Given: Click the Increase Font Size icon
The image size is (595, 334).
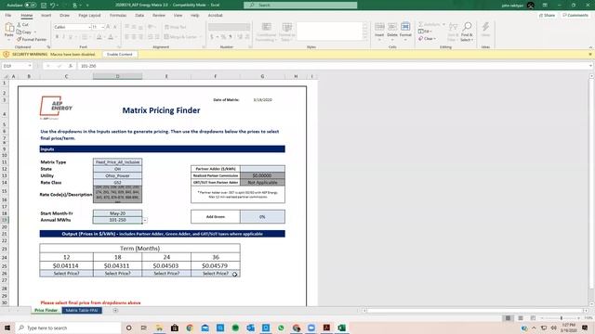Looking at the screenshot, I should coord(108,27).
